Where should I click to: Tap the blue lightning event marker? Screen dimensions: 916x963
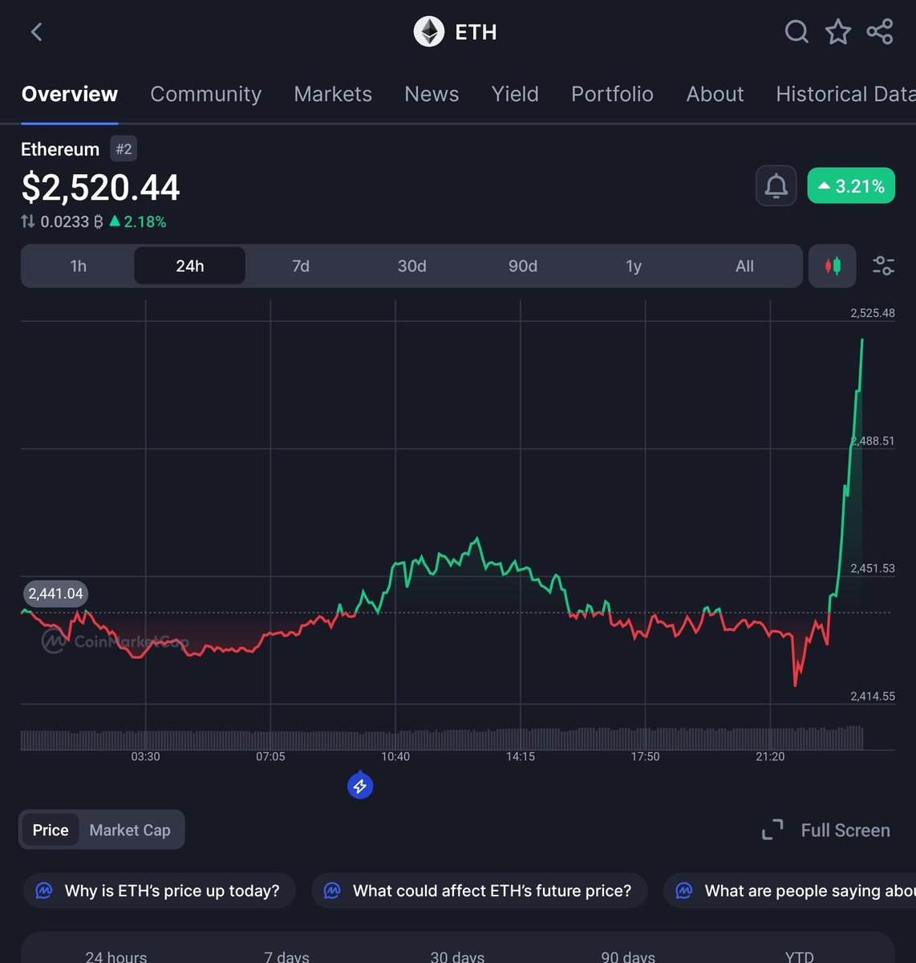[x=360, y=786]
